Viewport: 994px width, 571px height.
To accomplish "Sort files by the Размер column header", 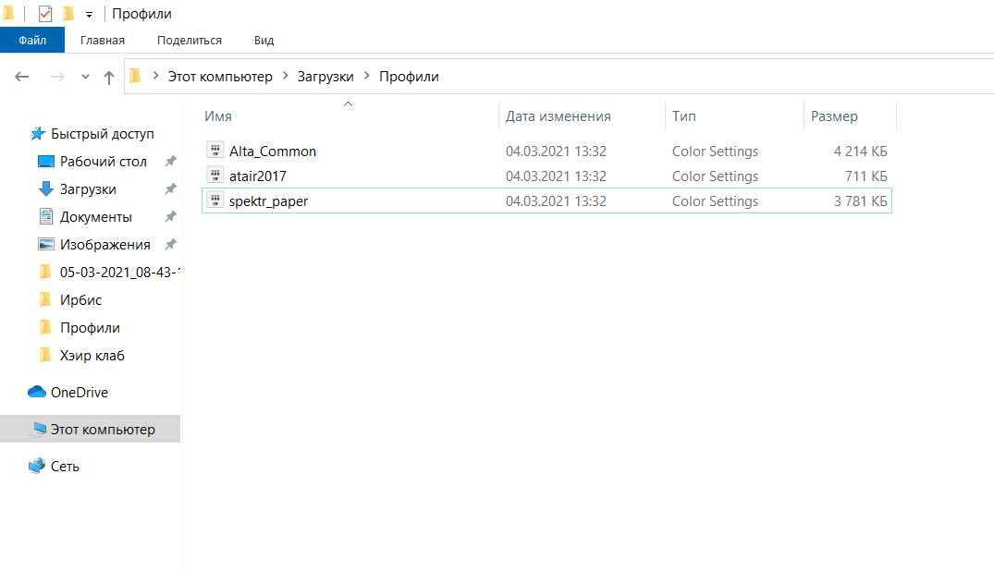I will pyautogui.click(x=834, y=116).
